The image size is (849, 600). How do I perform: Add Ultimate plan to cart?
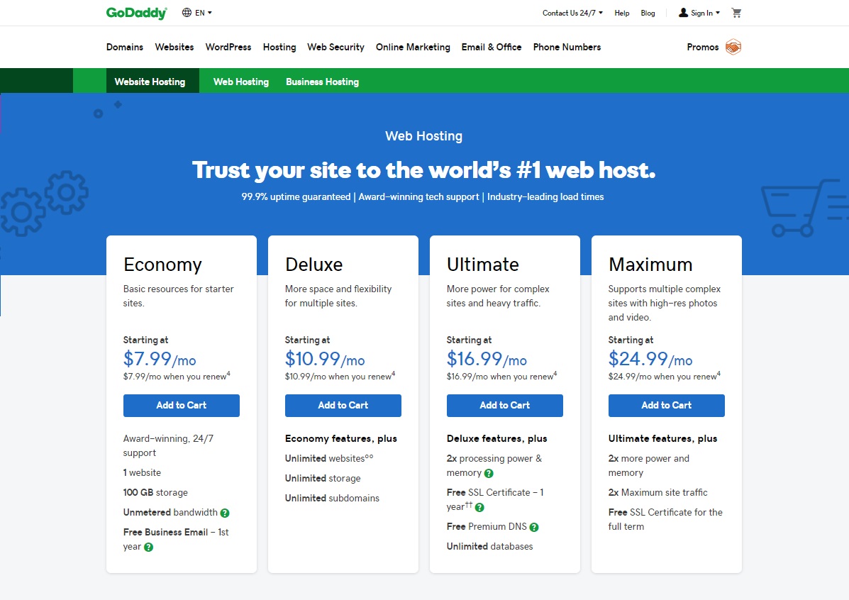505,406
